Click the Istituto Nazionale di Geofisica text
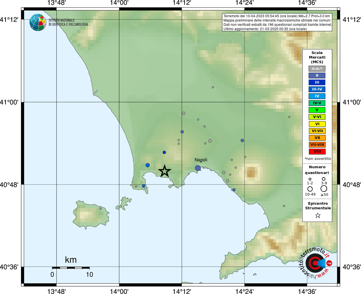This screenshot has width=361, height=294. (x=68, y=22)
